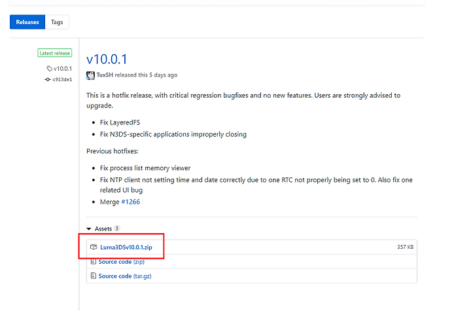Open the v10.0.1 release title
Image resolution: width=471 pixels, height=311 pixels.
[107, 59]
